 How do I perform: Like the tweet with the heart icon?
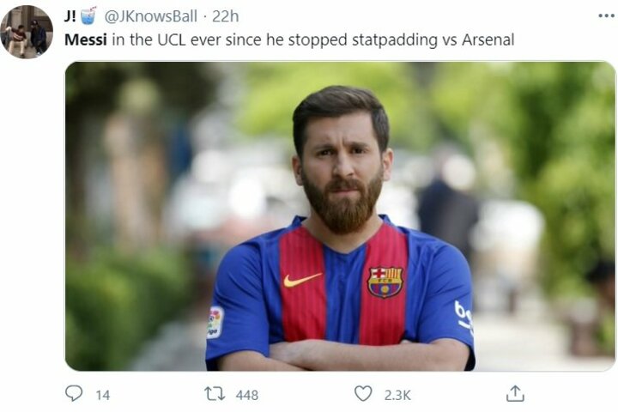coord(364,394)
